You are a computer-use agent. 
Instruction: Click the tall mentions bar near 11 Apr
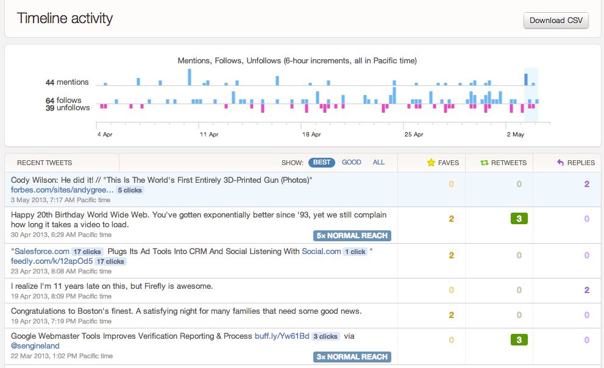tap(190, 77)
